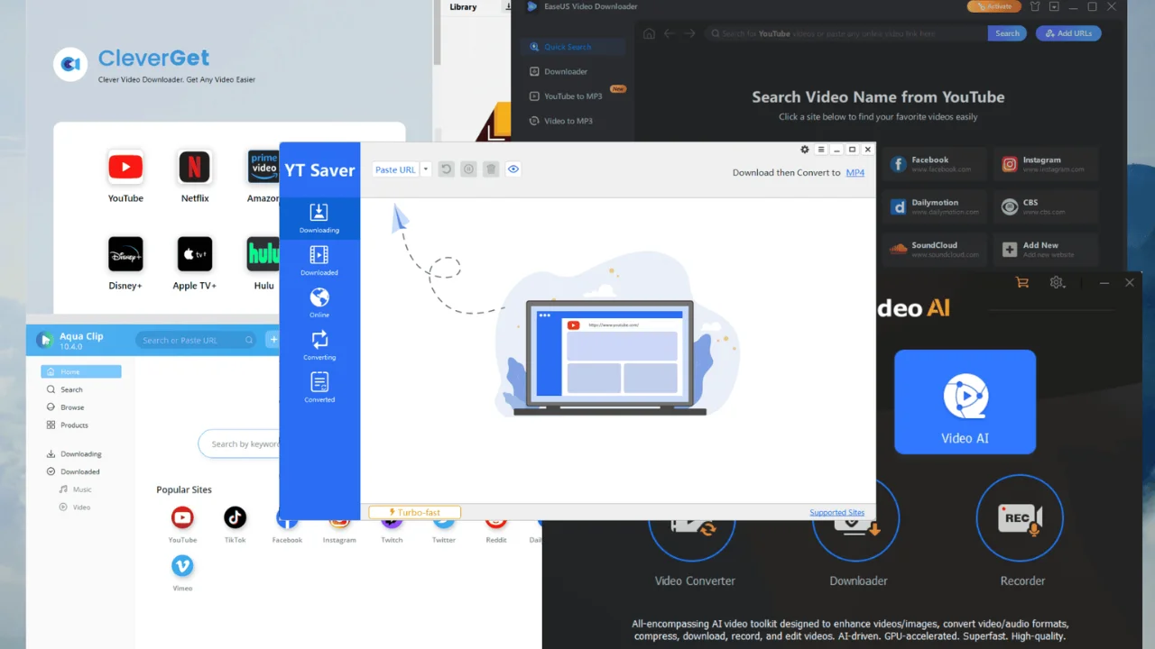
Task: Toggle the YT Saver eye icon
Action: click(x=513, y=169)
